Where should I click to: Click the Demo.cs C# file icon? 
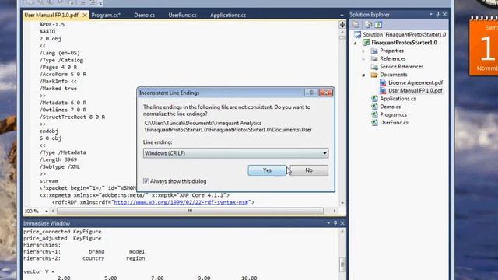[374, 107]
